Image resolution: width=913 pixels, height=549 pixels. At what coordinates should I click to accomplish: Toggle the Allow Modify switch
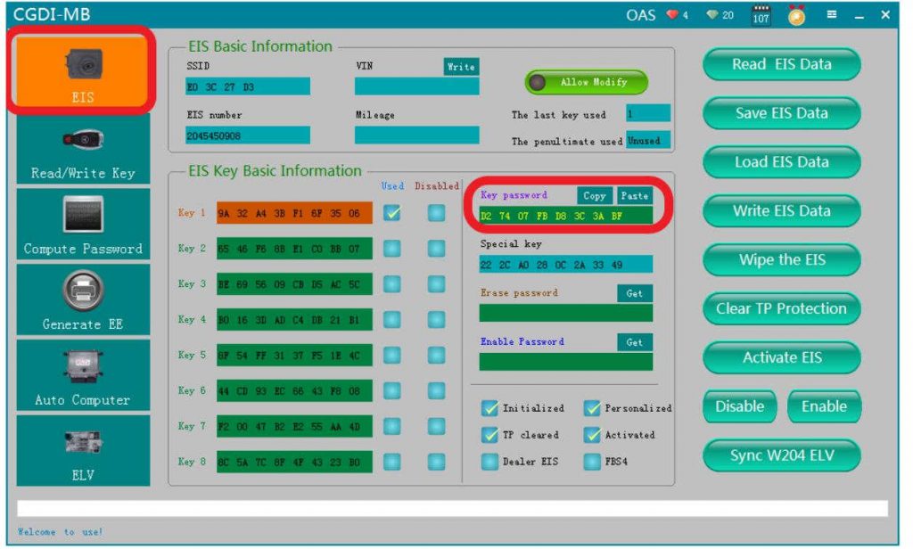point(586,82)
